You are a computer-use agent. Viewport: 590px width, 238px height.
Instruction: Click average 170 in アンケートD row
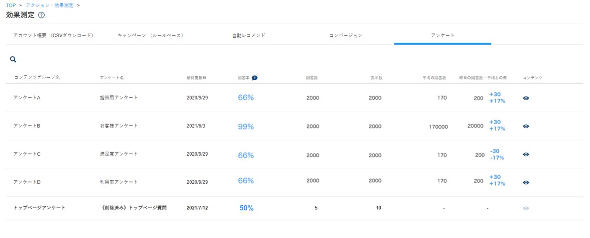[442, 181]
